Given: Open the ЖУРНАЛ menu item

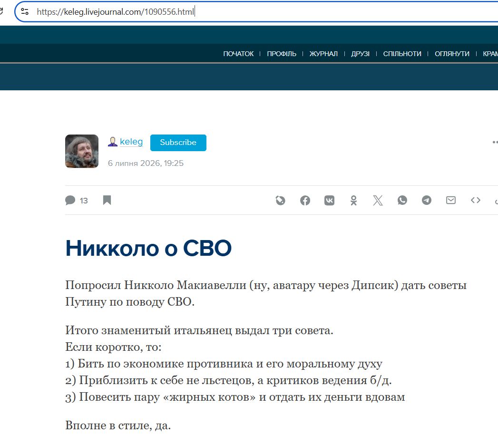Looking at the screenshot, I should [x=323, y=54].
